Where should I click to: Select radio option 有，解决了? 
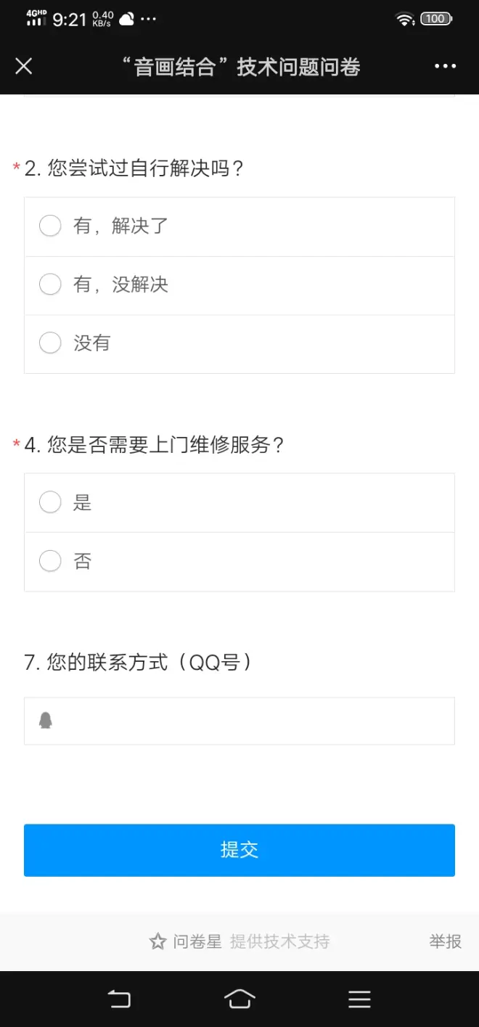click(50, 226)
